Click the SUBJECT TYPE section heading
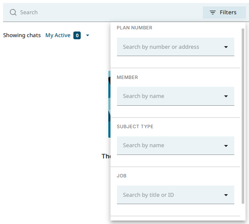This screenshot has height=224, width=249. [135, 126]
